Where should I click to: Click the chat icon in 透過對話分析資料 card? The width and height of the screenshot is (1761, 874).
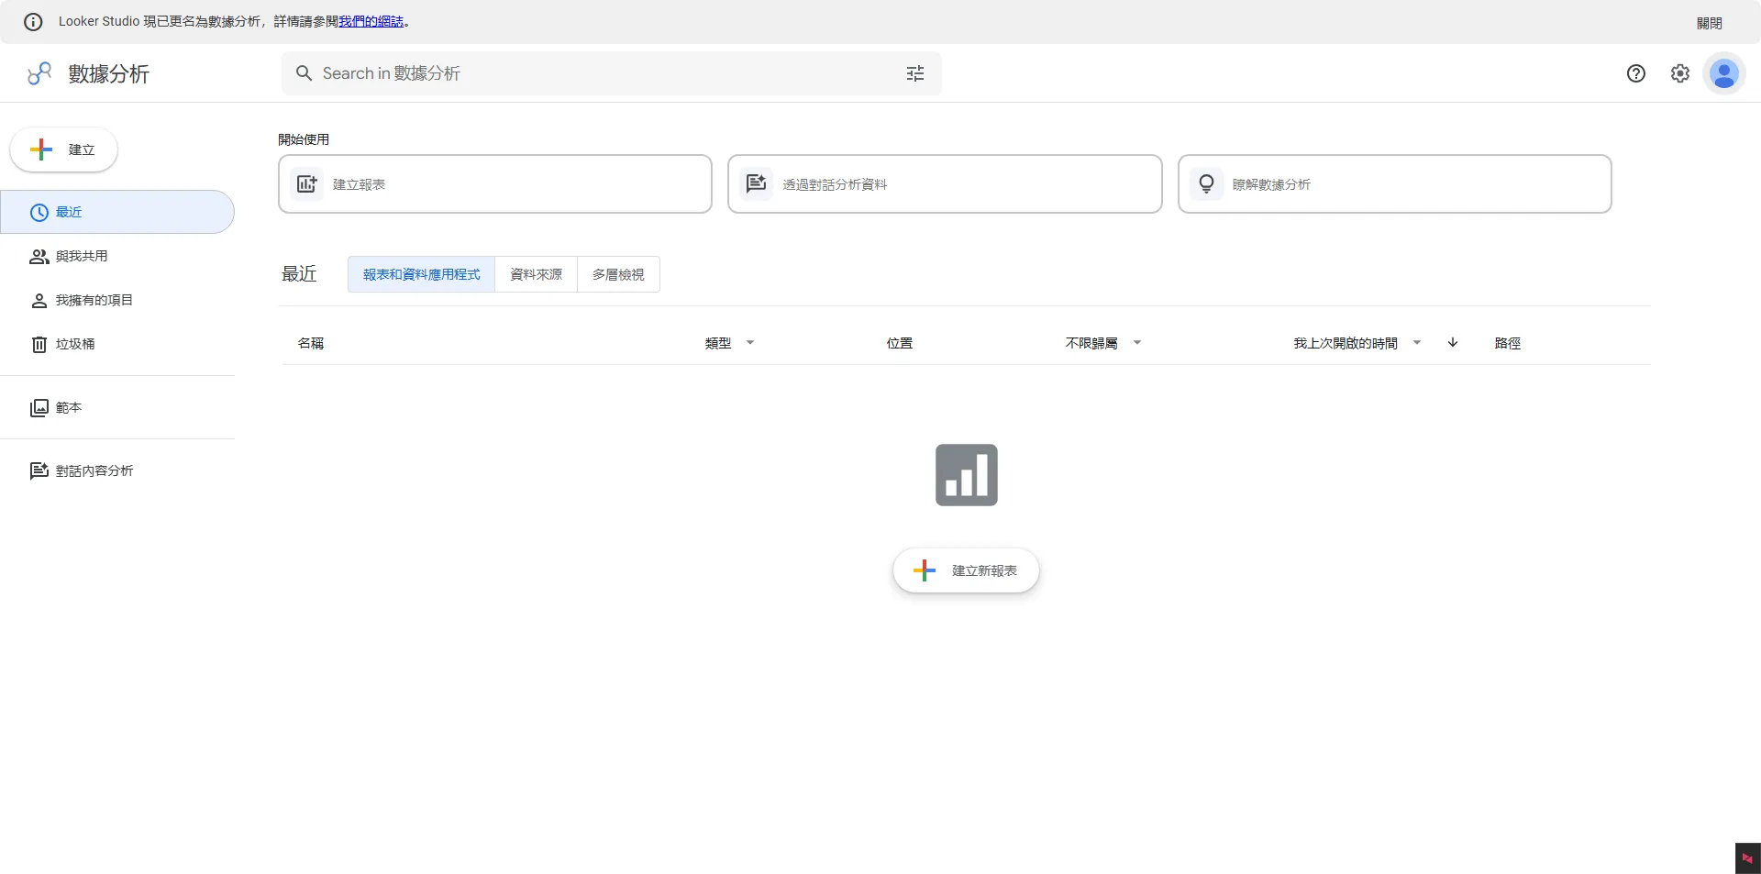coord(756,184)
